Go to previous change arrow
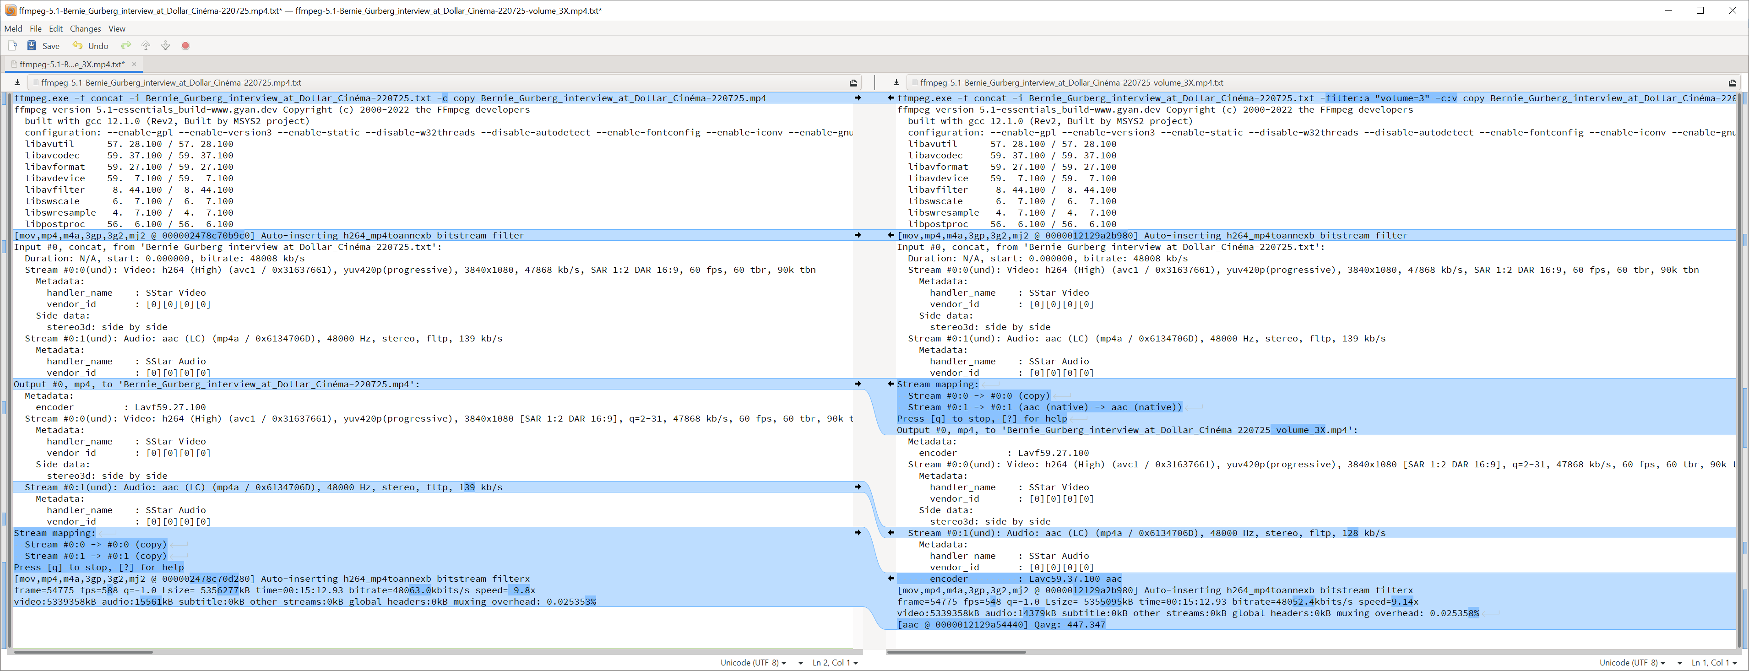 point(146,45)
